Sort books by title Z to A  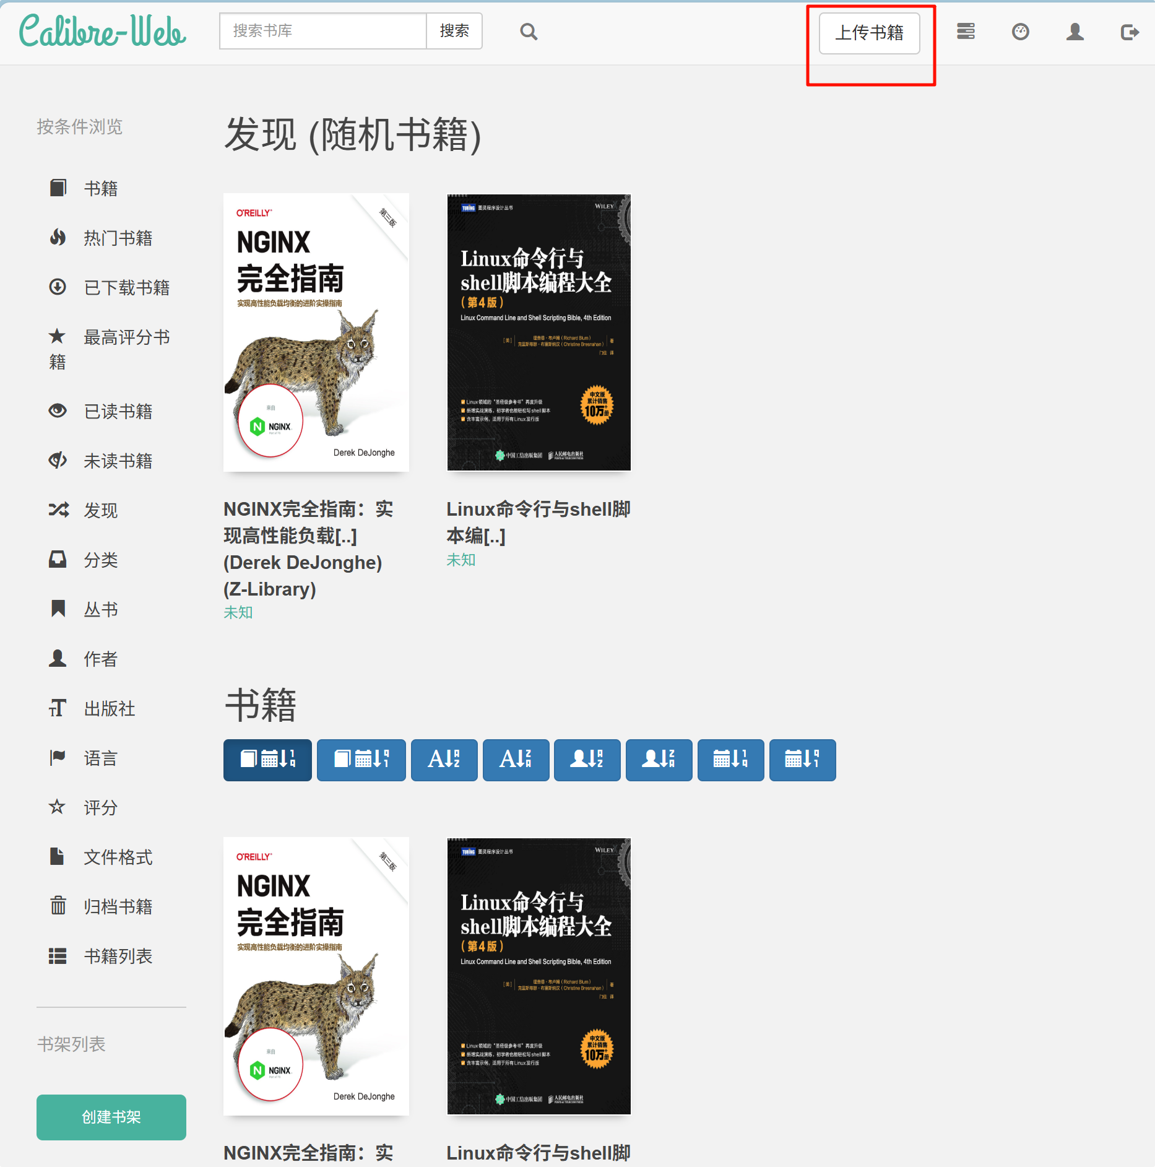point(516,760)
